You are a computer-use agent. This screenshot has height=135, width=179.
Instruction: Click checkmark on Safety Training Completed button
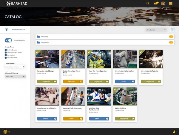(133, 119)
